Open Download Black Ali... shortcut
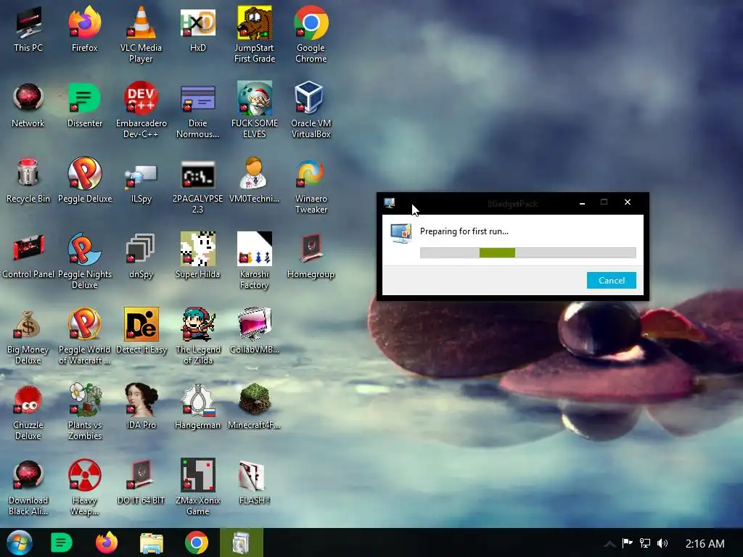Image resolution: width=743 pixels, height=557 pixels. point(28,486)
